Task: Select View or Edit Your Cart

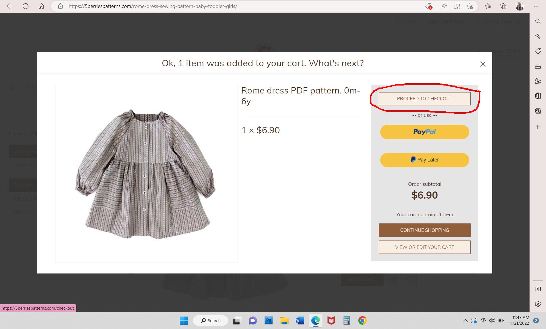Action: pyautogui.click(x=424, y=247)
